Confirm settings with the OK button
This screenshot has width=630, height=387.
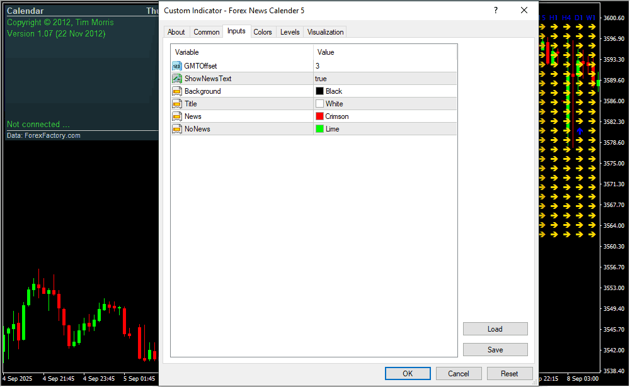pos(408,373)
